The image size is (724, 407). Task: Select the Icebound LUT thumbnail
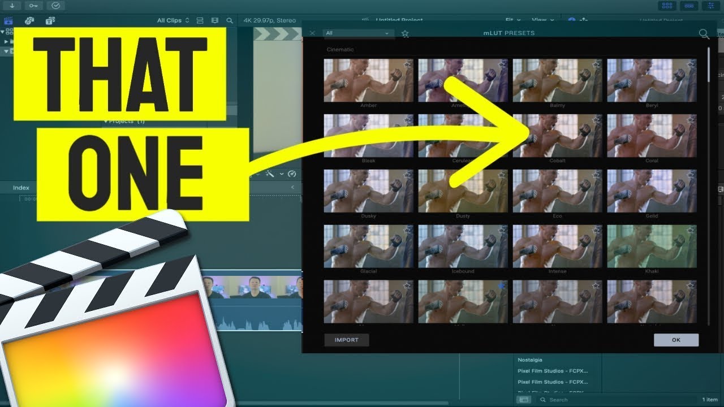[x=463, y=246]
